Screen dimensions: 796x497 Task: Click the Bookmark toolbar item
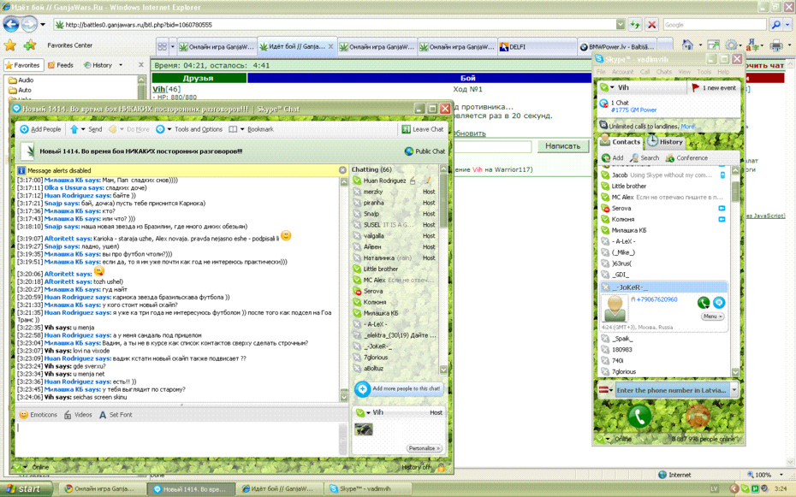260,129
